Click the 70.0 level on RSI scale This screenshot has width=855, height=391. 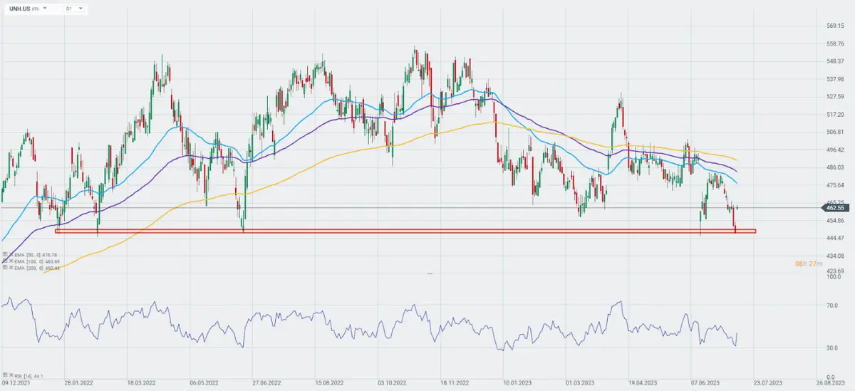pyautogui.click(x=831, y=306)
